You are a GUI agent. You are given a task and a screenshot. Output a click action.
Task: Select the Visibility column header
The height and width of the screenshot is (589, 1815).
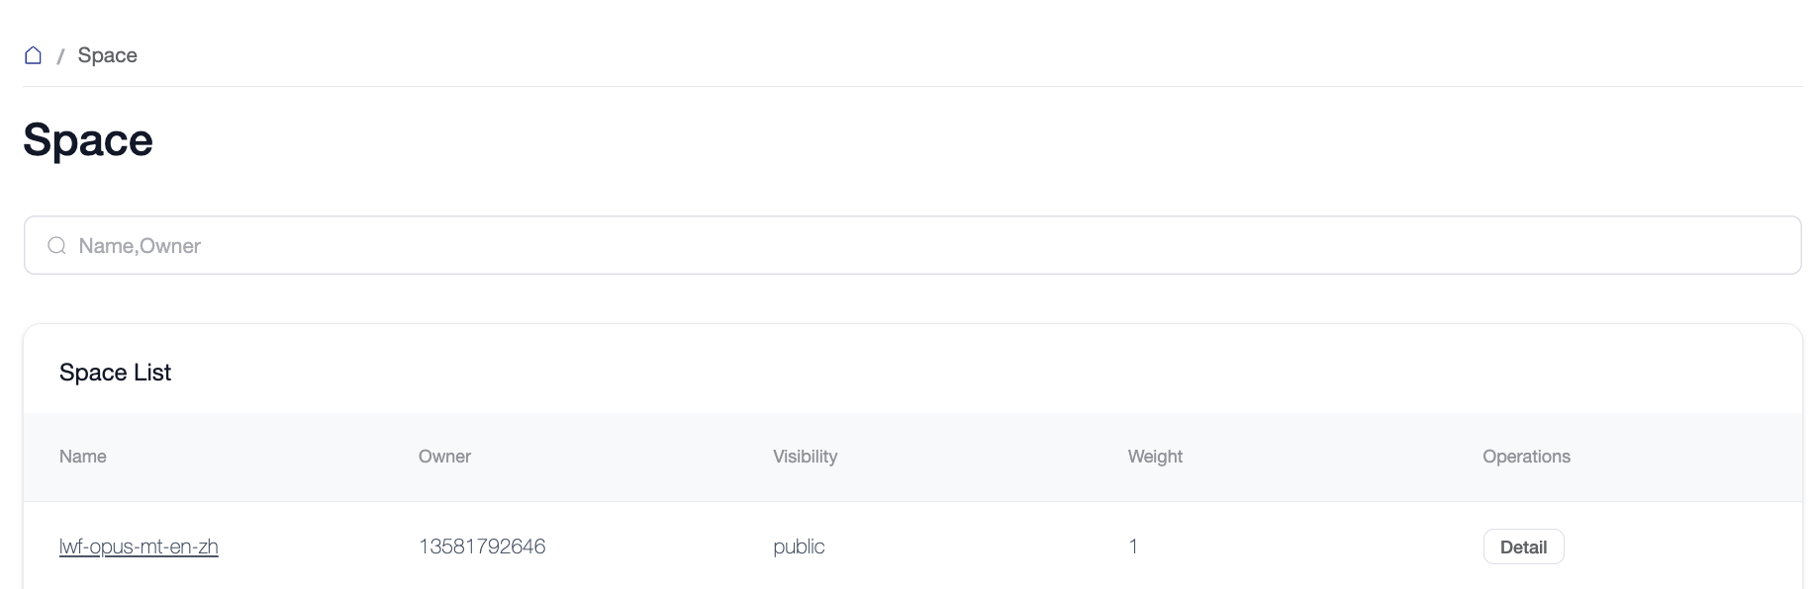tap(805, 457)
